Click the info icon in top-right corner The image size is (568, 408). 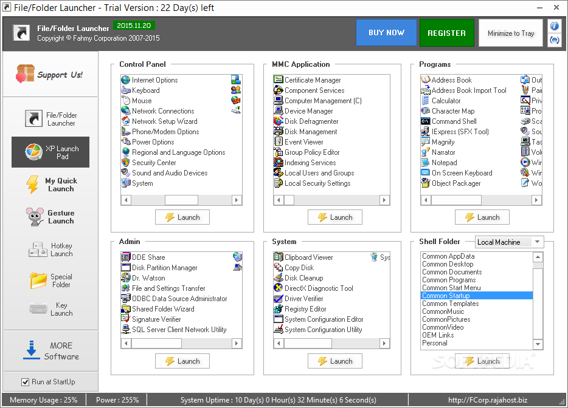pyautogui.click(x=554, y=26)
